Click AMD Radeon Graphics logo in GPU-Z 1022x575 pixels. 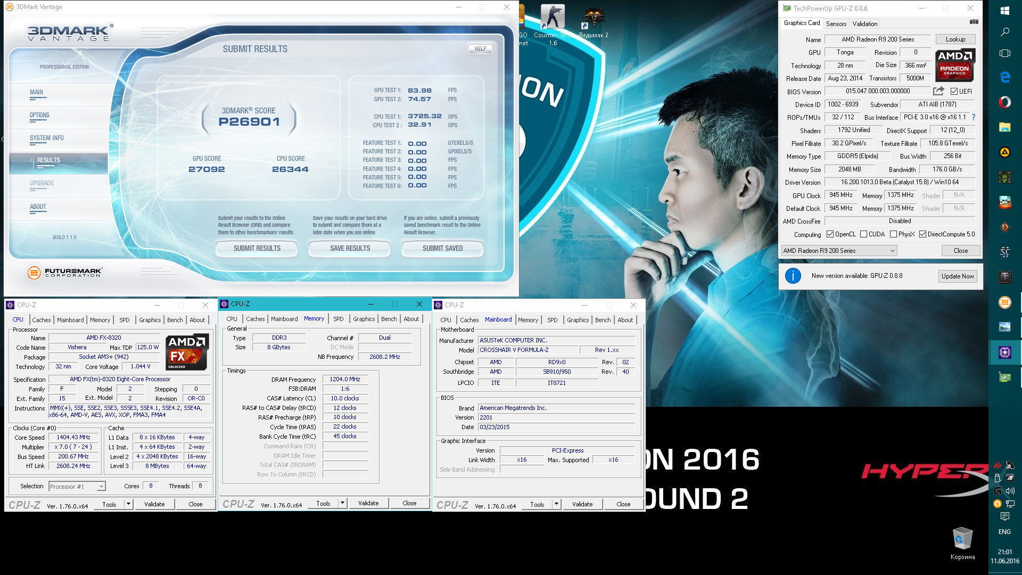tap(955, 64)
